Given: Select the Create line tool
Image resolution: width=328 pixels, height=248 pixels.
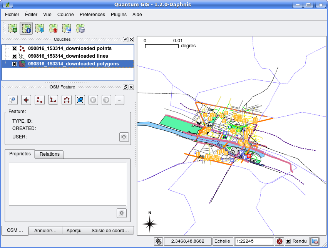Looking at the screenshot, I should (x=53, y=100).
